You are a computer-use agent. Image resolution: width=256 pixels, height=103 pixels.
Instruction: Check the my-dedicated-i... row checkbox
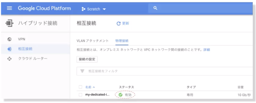tap(80, 95)
